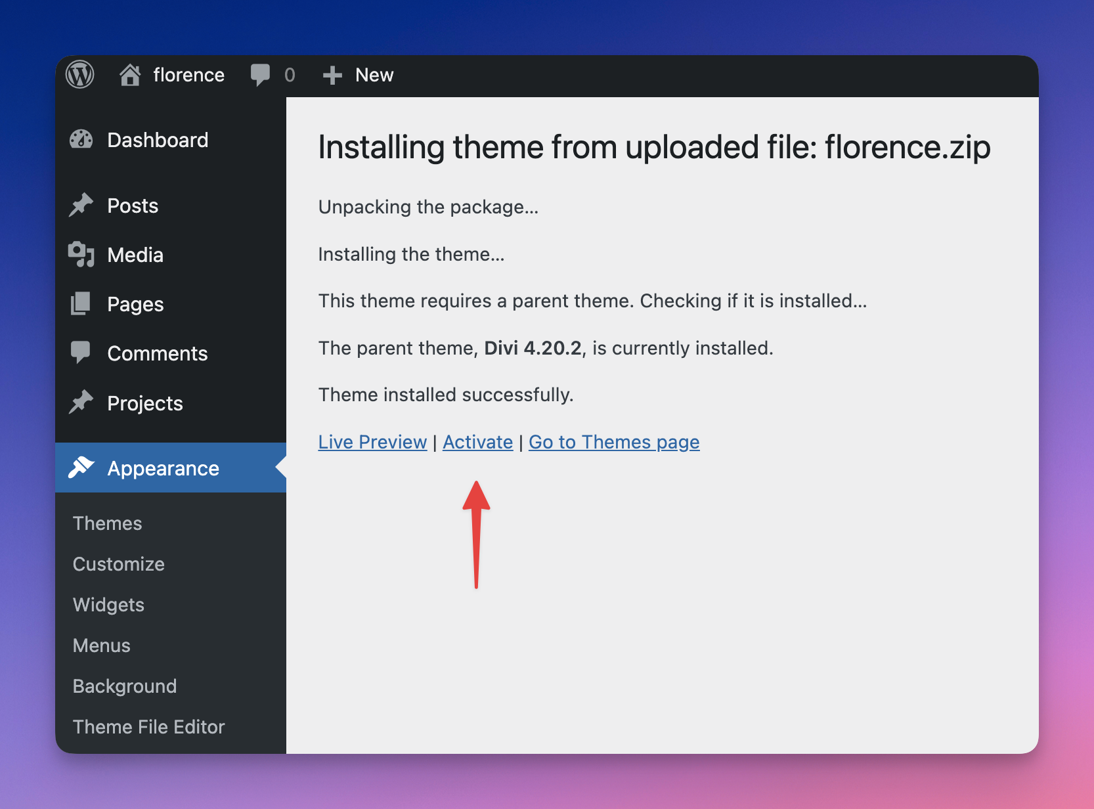
Task: Click the Dashboard gauge icon
Action: pos(81,140)
